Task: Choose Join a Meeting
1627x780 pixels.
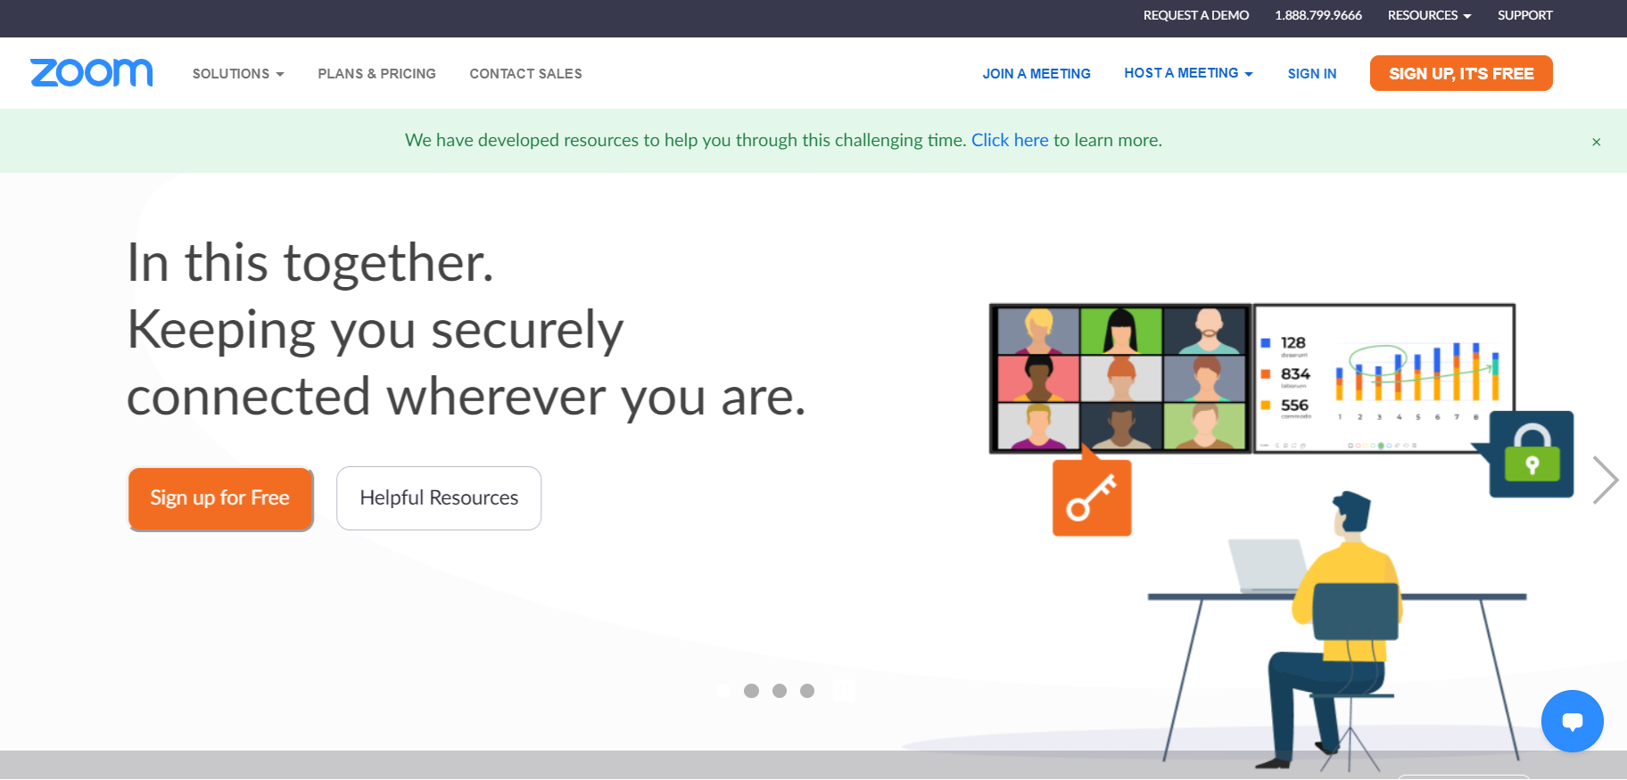Action: click(1036, 74)
